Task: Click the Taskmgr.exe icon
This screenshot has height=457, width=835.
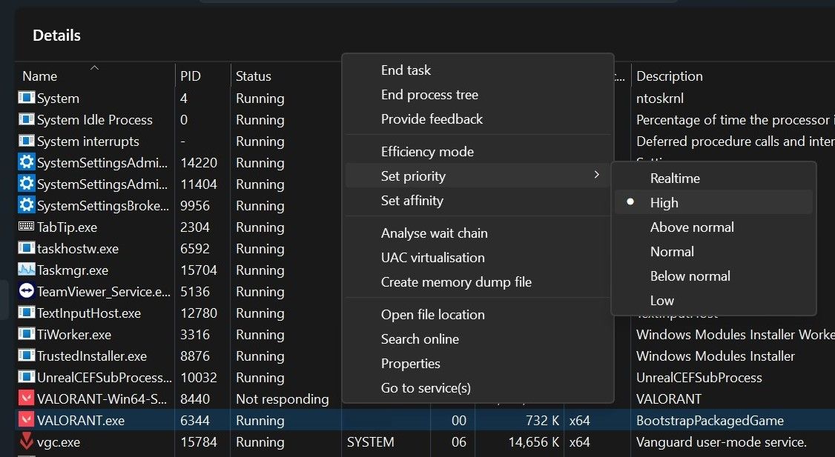Action: coord(26,270)
